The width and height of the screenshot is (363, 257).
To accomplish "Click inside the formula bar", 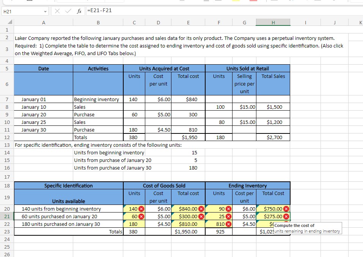I will coord(152,11).
